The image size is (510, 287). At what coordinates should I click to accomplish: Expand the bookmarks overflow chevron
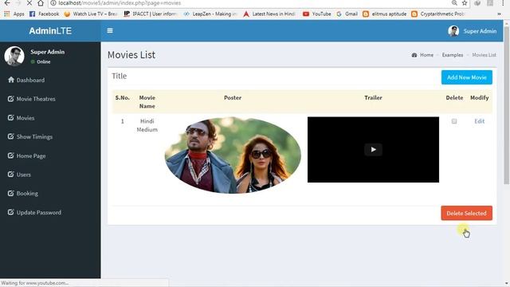pos(499,14)
